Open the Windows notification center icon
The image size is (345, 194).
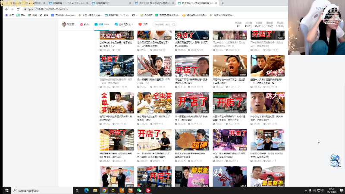coord(342,191)
